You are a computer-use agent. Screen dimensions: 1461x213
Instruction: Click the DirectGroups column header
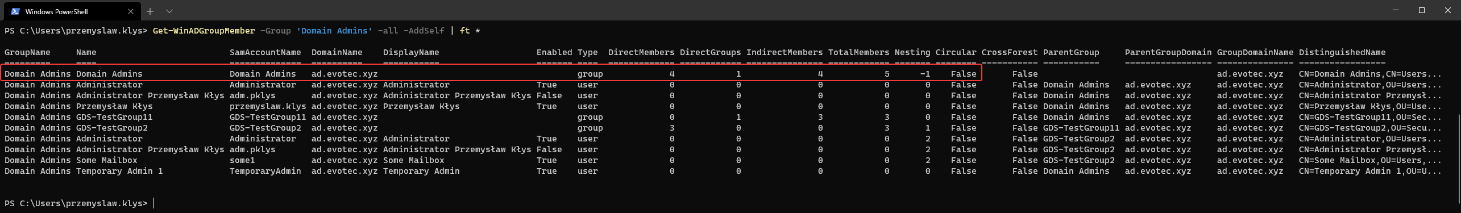[711, 52]
